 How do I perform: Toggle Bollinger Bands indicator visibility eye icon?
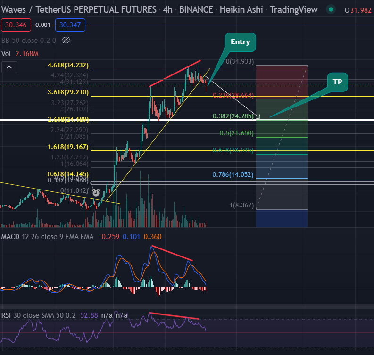66,40
